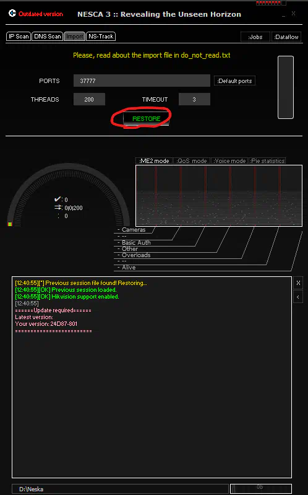Collapse log with the < arrow button
Image resolution: width=308 pixels, height=495 pixels.
coord(298,297)
